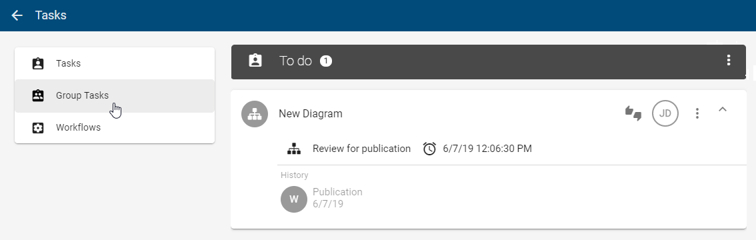Go back using the arrow next to Tasks
The width and height of the screenshot is (756, 240).
[17, 15]
